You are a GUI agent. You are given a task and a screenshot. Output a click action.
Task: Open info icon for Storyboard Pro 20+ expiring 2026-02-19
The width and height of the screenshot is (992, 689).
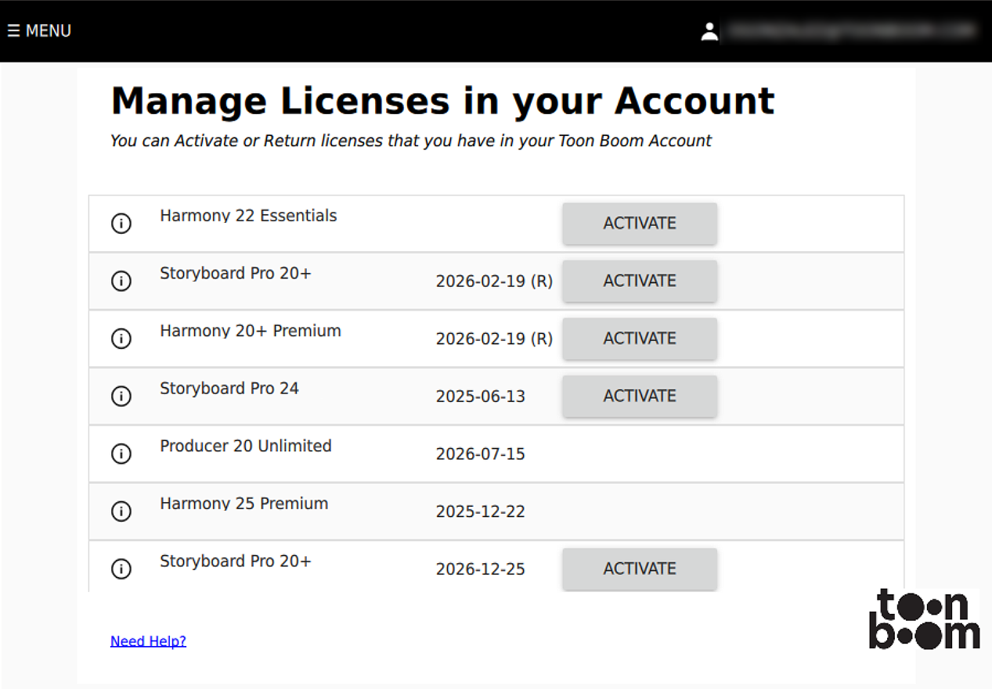(x=121, y=282)
